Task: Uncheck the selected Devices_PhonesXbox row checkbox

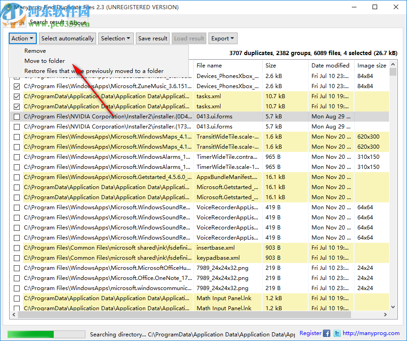Action: tap(17, 86)
